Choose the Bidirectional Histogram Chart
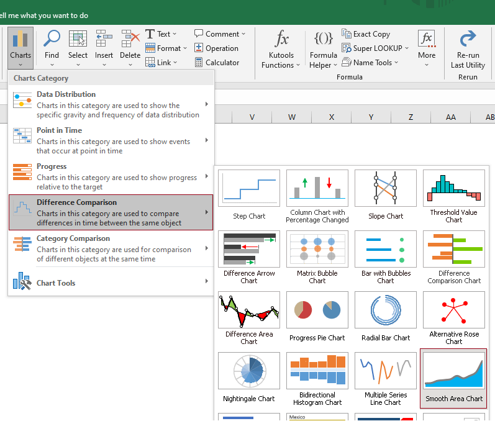Image resolution: width=495 pixels, height=421 pixels. (x=317, y=379)
